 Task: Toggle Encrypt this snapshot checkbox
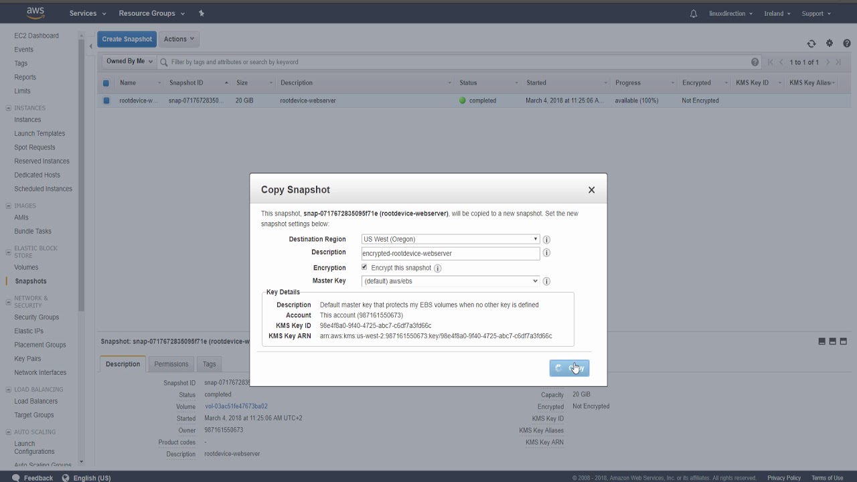(364, 267)
